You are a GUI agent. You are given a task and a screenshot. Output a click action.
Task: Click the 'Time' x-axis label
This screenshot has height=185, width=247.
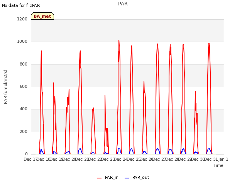click(x=218, y=165)
